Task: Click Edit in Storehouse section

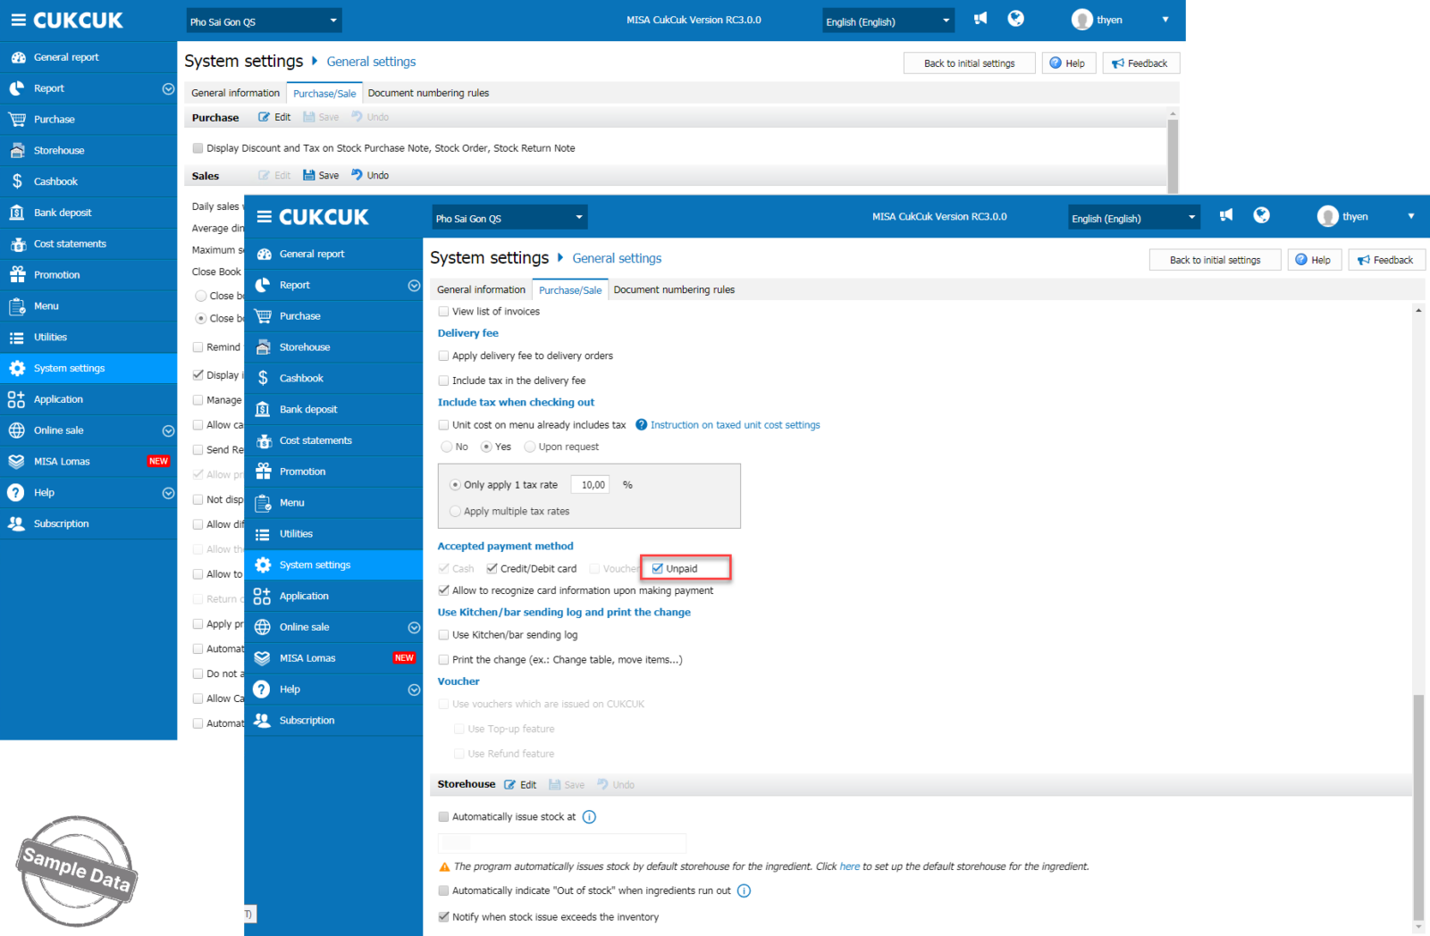Action: (x=521, y=785)
